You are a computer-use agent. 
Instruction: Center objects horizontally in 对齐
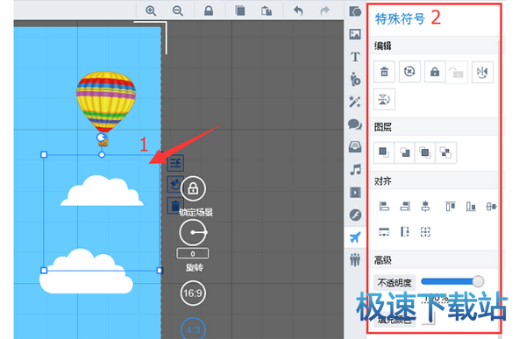(x=425, y=206)
